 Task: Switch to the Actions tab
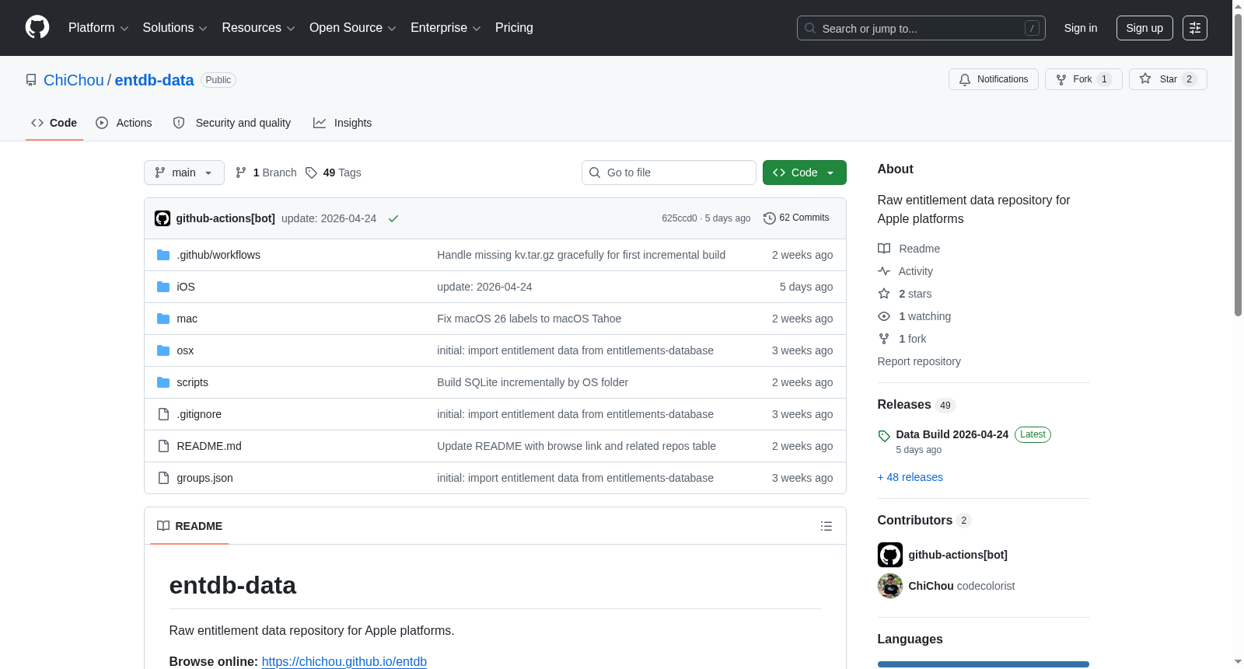point(124,123)
